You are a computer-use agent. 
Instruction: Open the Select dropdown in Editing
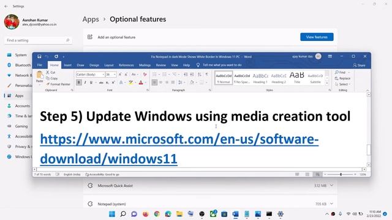pyautogui.click(x=342, y=84)
